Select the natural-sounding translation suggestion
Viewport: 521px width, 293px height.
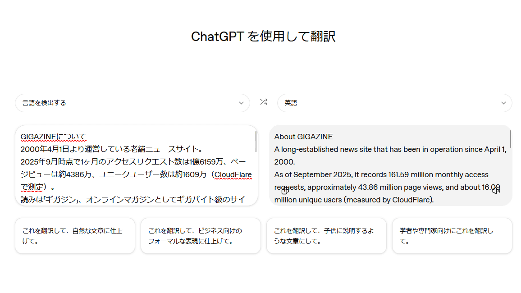click(x=75, y=236)
